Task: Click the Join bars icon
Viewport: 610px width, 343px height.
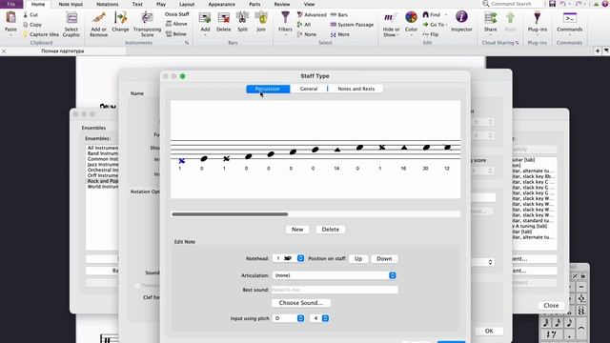Action: click(x=261, y=18)
